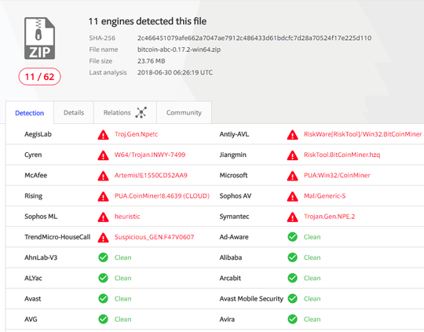Click the W64/Trojan.INWY-7499 result
This screenshot has height=332, width=424.
(150, 155)
